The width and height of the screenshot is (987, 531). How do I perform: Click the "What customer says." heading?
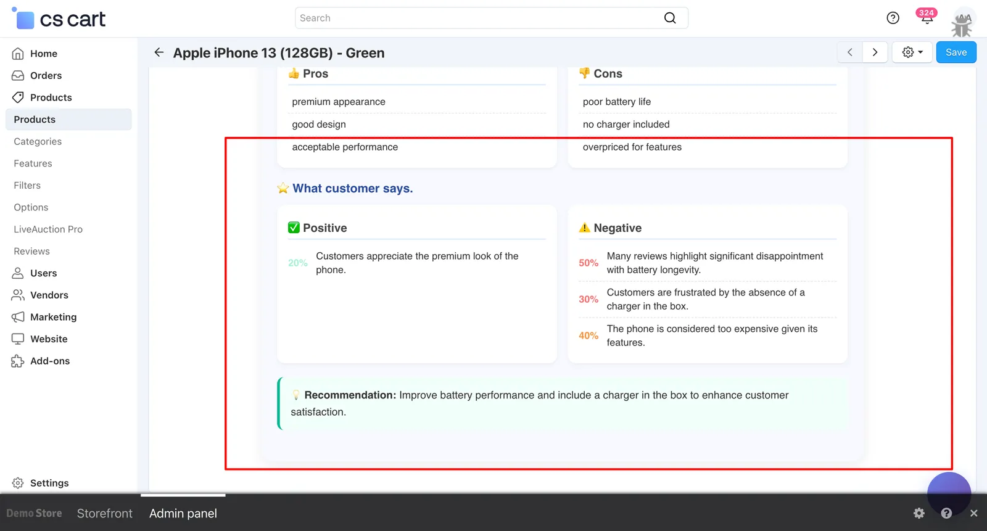pyautogui.click(x=353, y=189)
